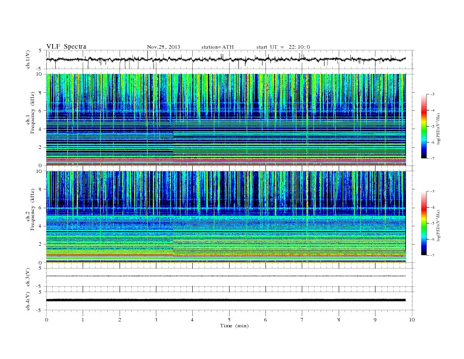This screenshot has height=359, width=464.
Task: Click the 'Time (min)' axis label
Action: (x=234, y=326)
